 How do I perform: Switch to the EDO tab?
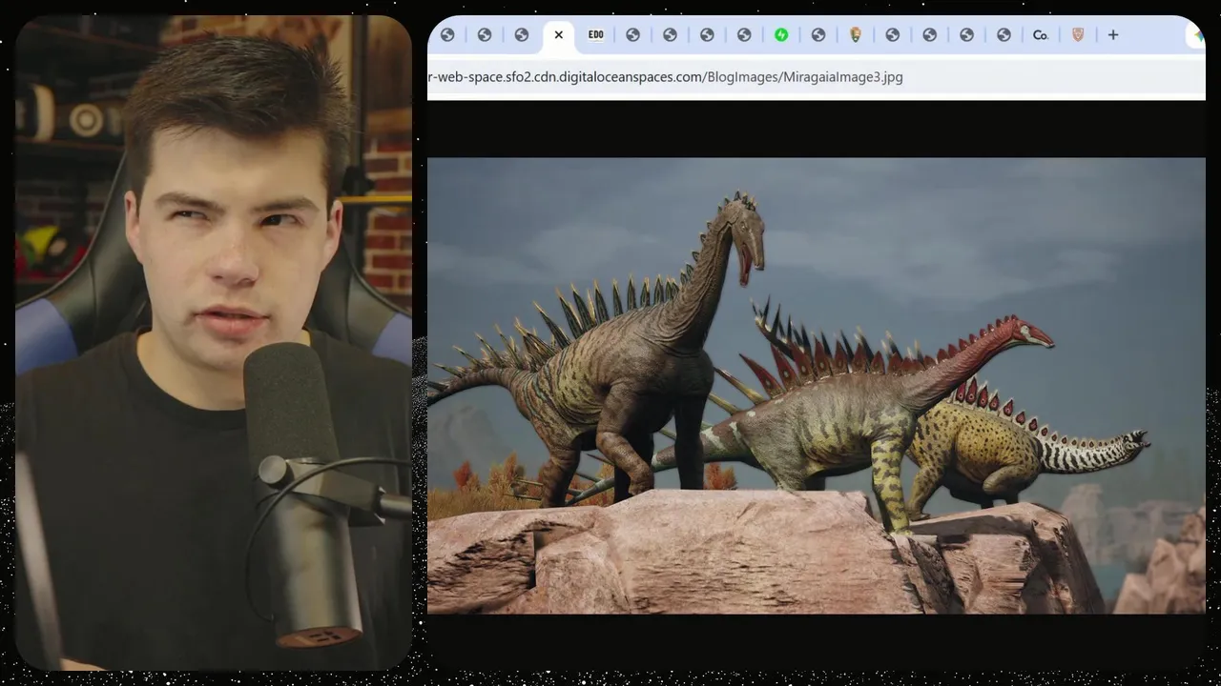(x=596, y=35)
